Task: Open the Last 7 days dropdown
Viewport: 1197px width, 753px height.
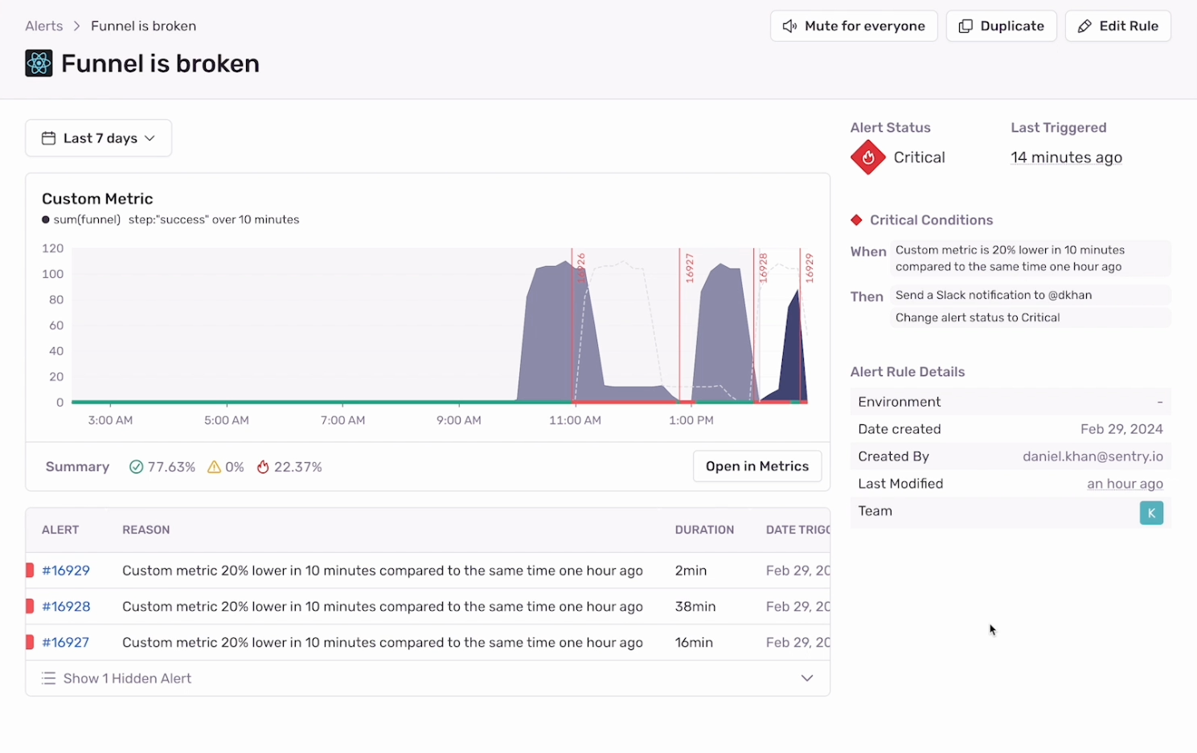Action: [98, 138]
